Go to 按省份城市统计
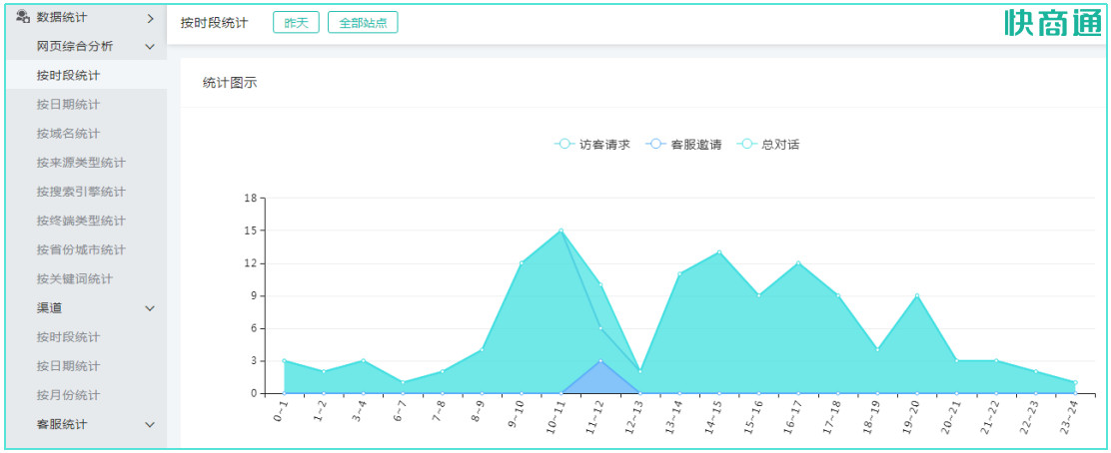The height and width of the screenshot is (453, 1111). click(81, 249)
